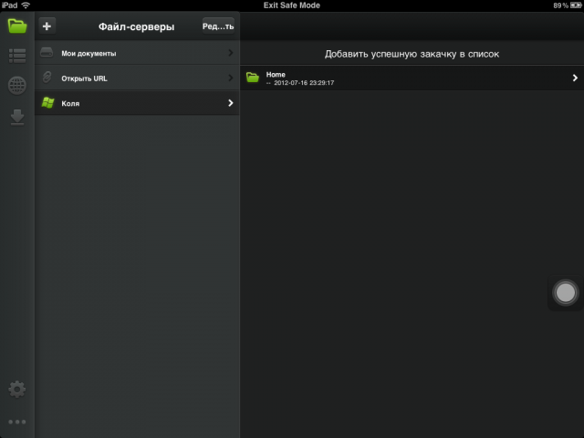Expand chevron on Коля row
Viewport: 584px width, 438px height.
tap(231, 103)
